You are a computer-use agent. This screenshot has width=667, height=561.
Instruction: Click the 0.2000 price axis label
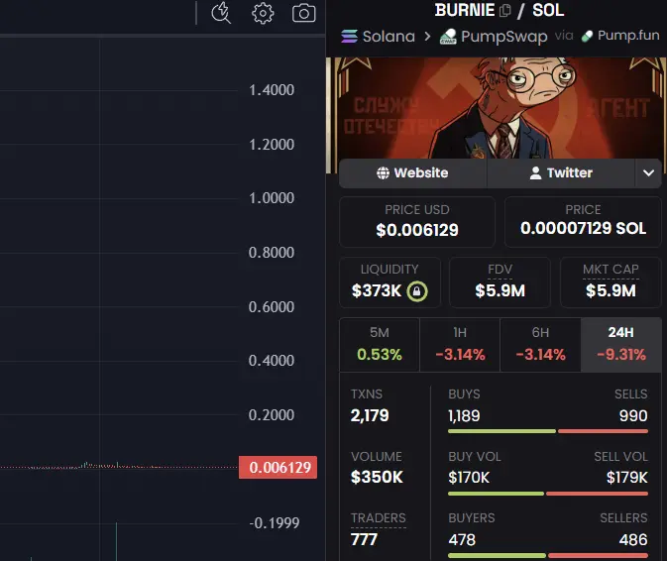point(272,415)
